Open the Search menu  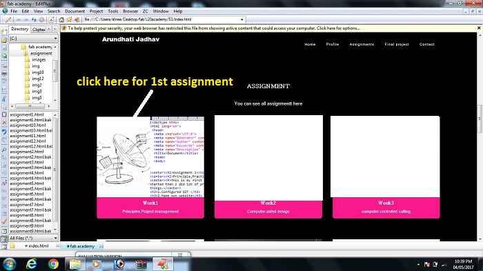(54, 11)
